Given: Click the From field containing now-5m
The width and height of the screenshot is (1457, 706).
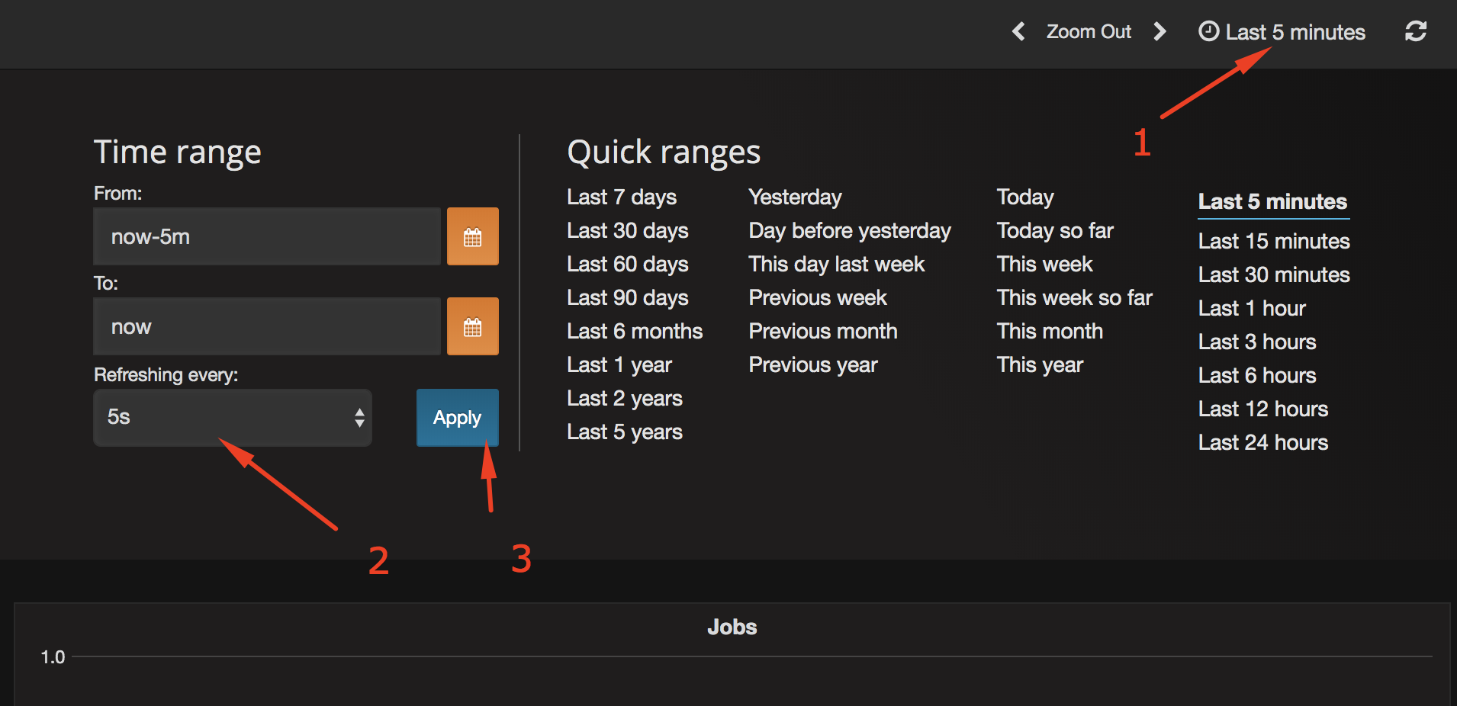Looking at the screenshot, I should (267, 236).
